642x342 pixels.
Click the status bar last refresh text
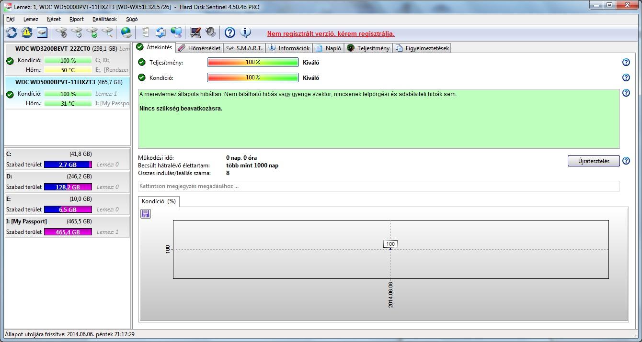point(70,334)
